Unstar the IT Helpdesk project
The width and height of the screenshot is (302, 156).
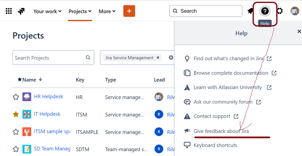pos(16,114)
